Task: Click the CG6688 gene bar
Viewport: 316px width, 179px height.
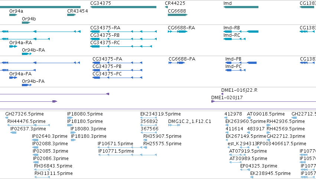Action: tap(177, 15)
